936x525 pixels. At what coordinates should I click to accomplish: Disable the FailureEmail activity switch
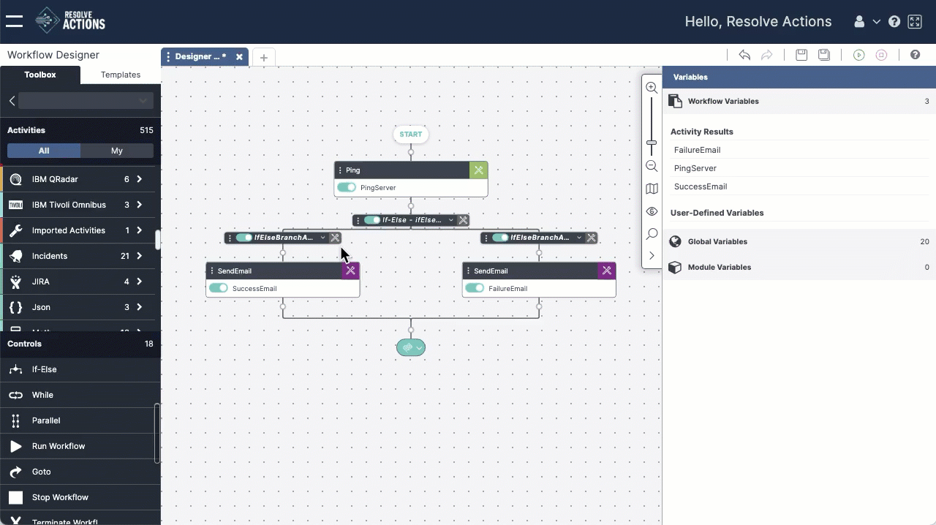pos(475,288)
